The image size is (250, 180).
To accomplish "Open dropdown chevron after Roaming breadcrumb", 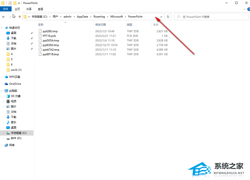I will click(x=108, y=17).
